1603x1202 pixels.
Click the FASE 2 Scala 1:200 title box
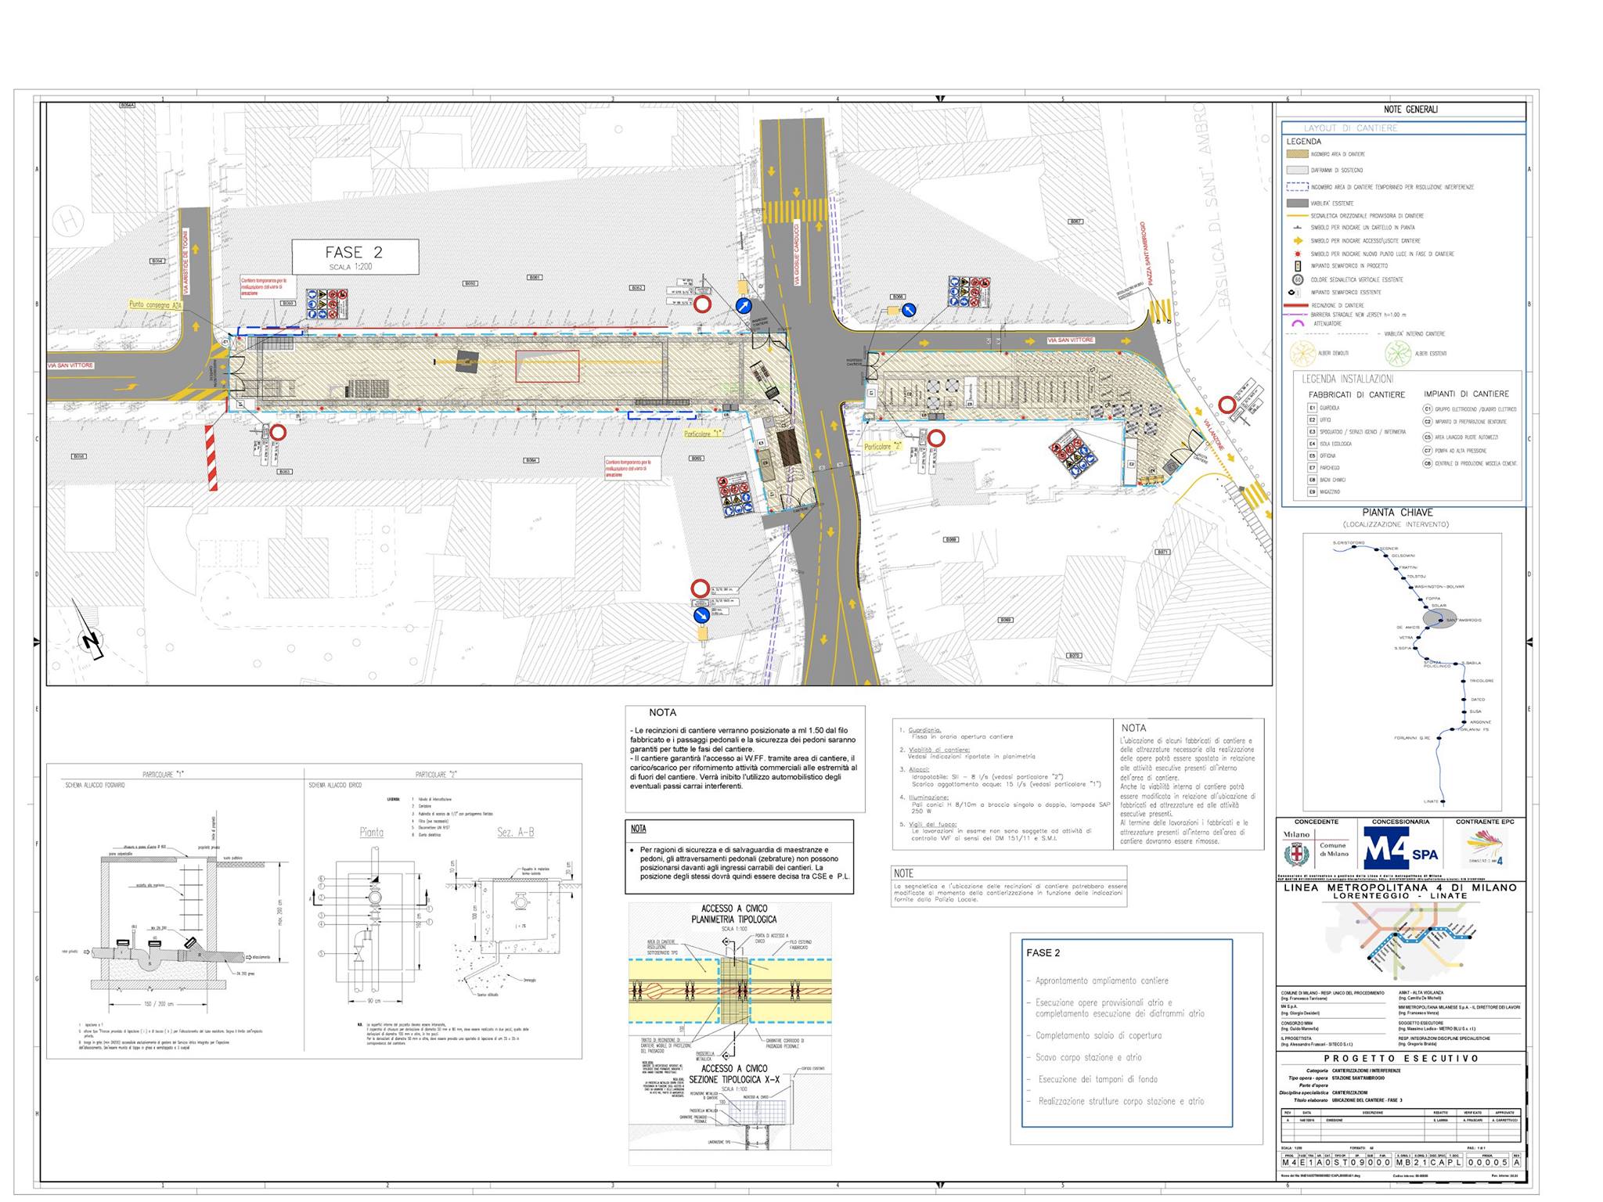point(355,257)
